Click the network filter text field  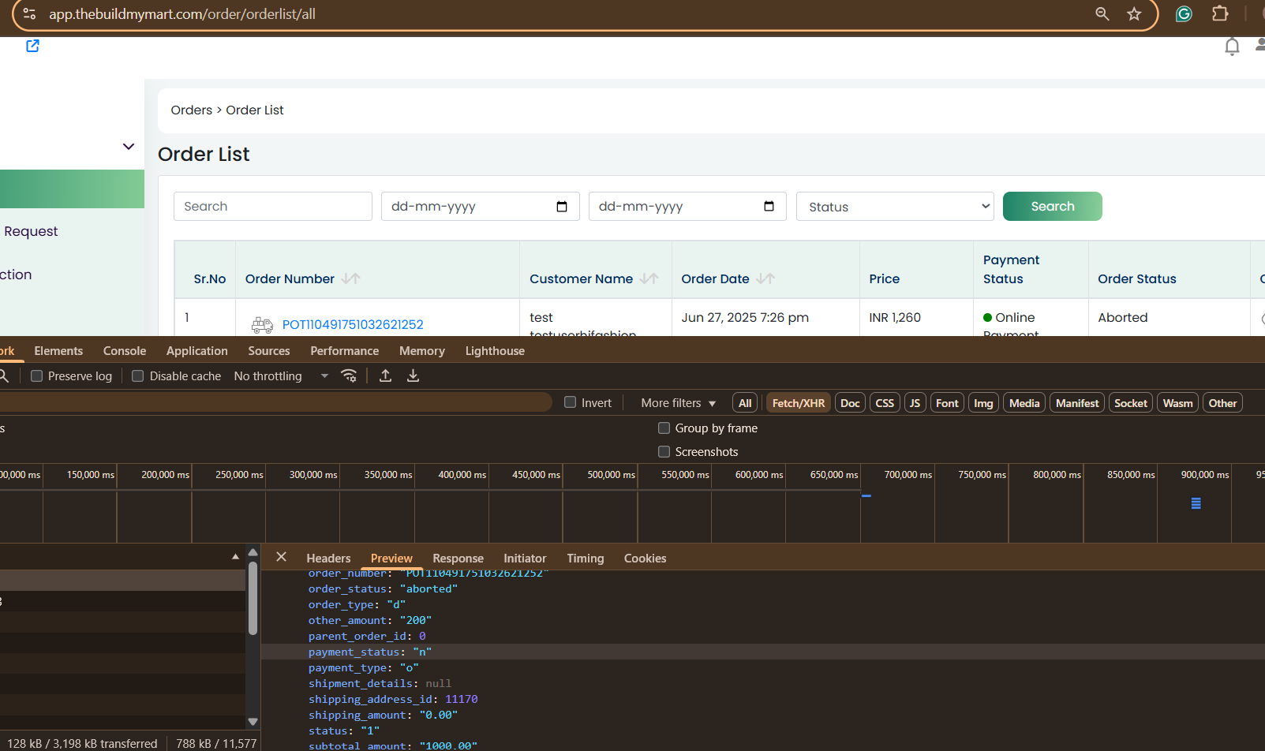click(275, 402)
